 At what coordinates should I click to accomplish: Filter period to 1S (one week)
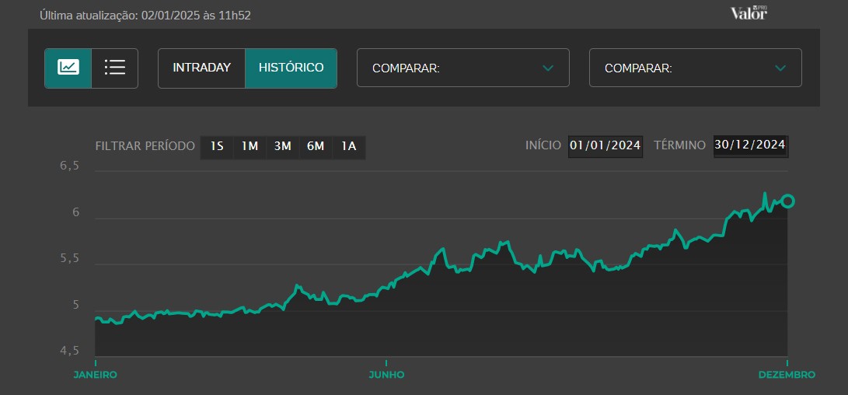coord(217,146)
